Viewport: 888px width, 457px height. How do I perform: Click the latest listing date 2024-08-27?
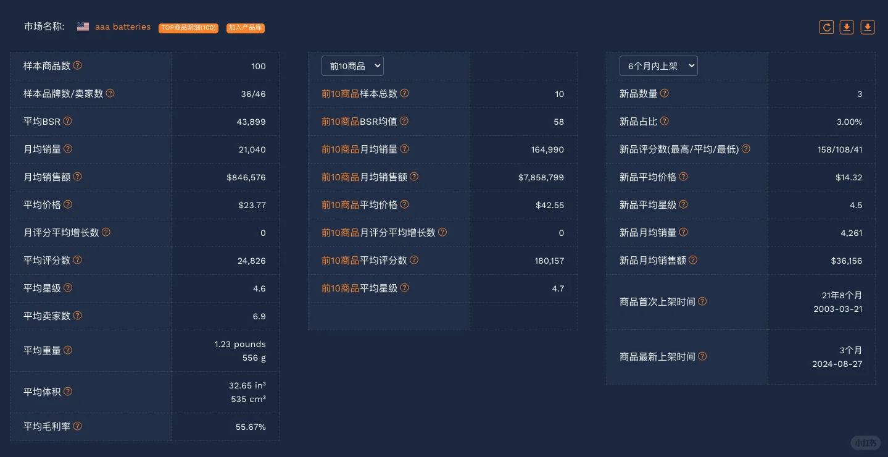pos(837,364)
